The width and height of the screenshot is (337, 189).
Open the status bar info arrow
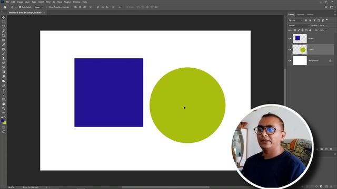(47, 187)
